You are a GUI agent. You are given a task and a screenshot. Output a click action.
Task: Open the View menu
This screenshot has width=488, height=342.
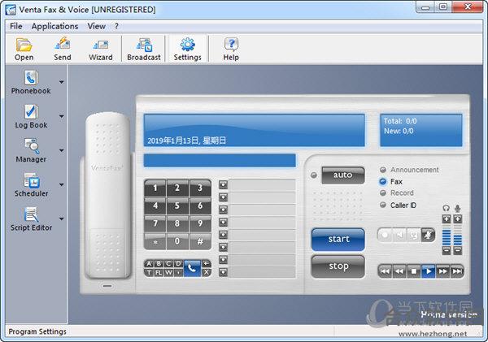tap(97, 26)
